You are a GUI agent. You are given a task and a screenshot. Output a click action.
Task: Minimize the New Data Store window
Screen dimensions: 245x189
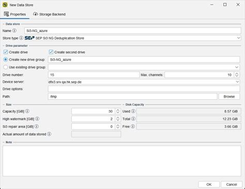pos(212,5)
